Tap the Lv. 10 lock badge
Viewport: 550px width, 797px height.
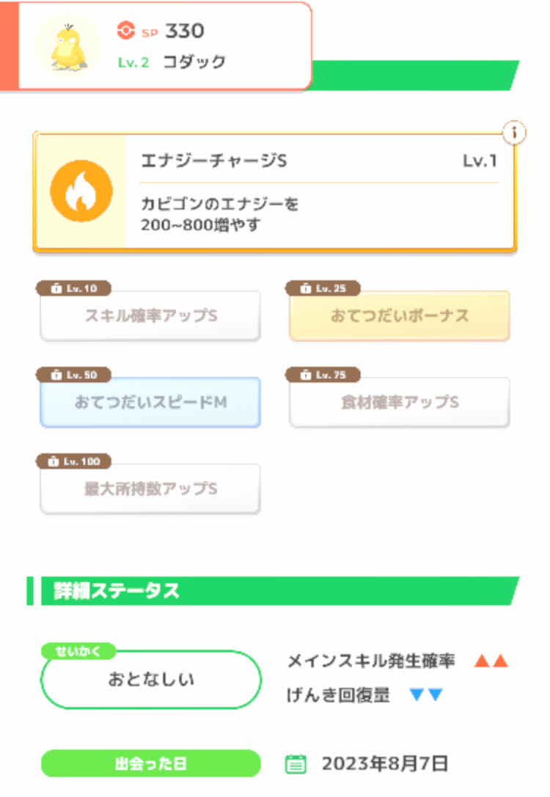point(73,289)
